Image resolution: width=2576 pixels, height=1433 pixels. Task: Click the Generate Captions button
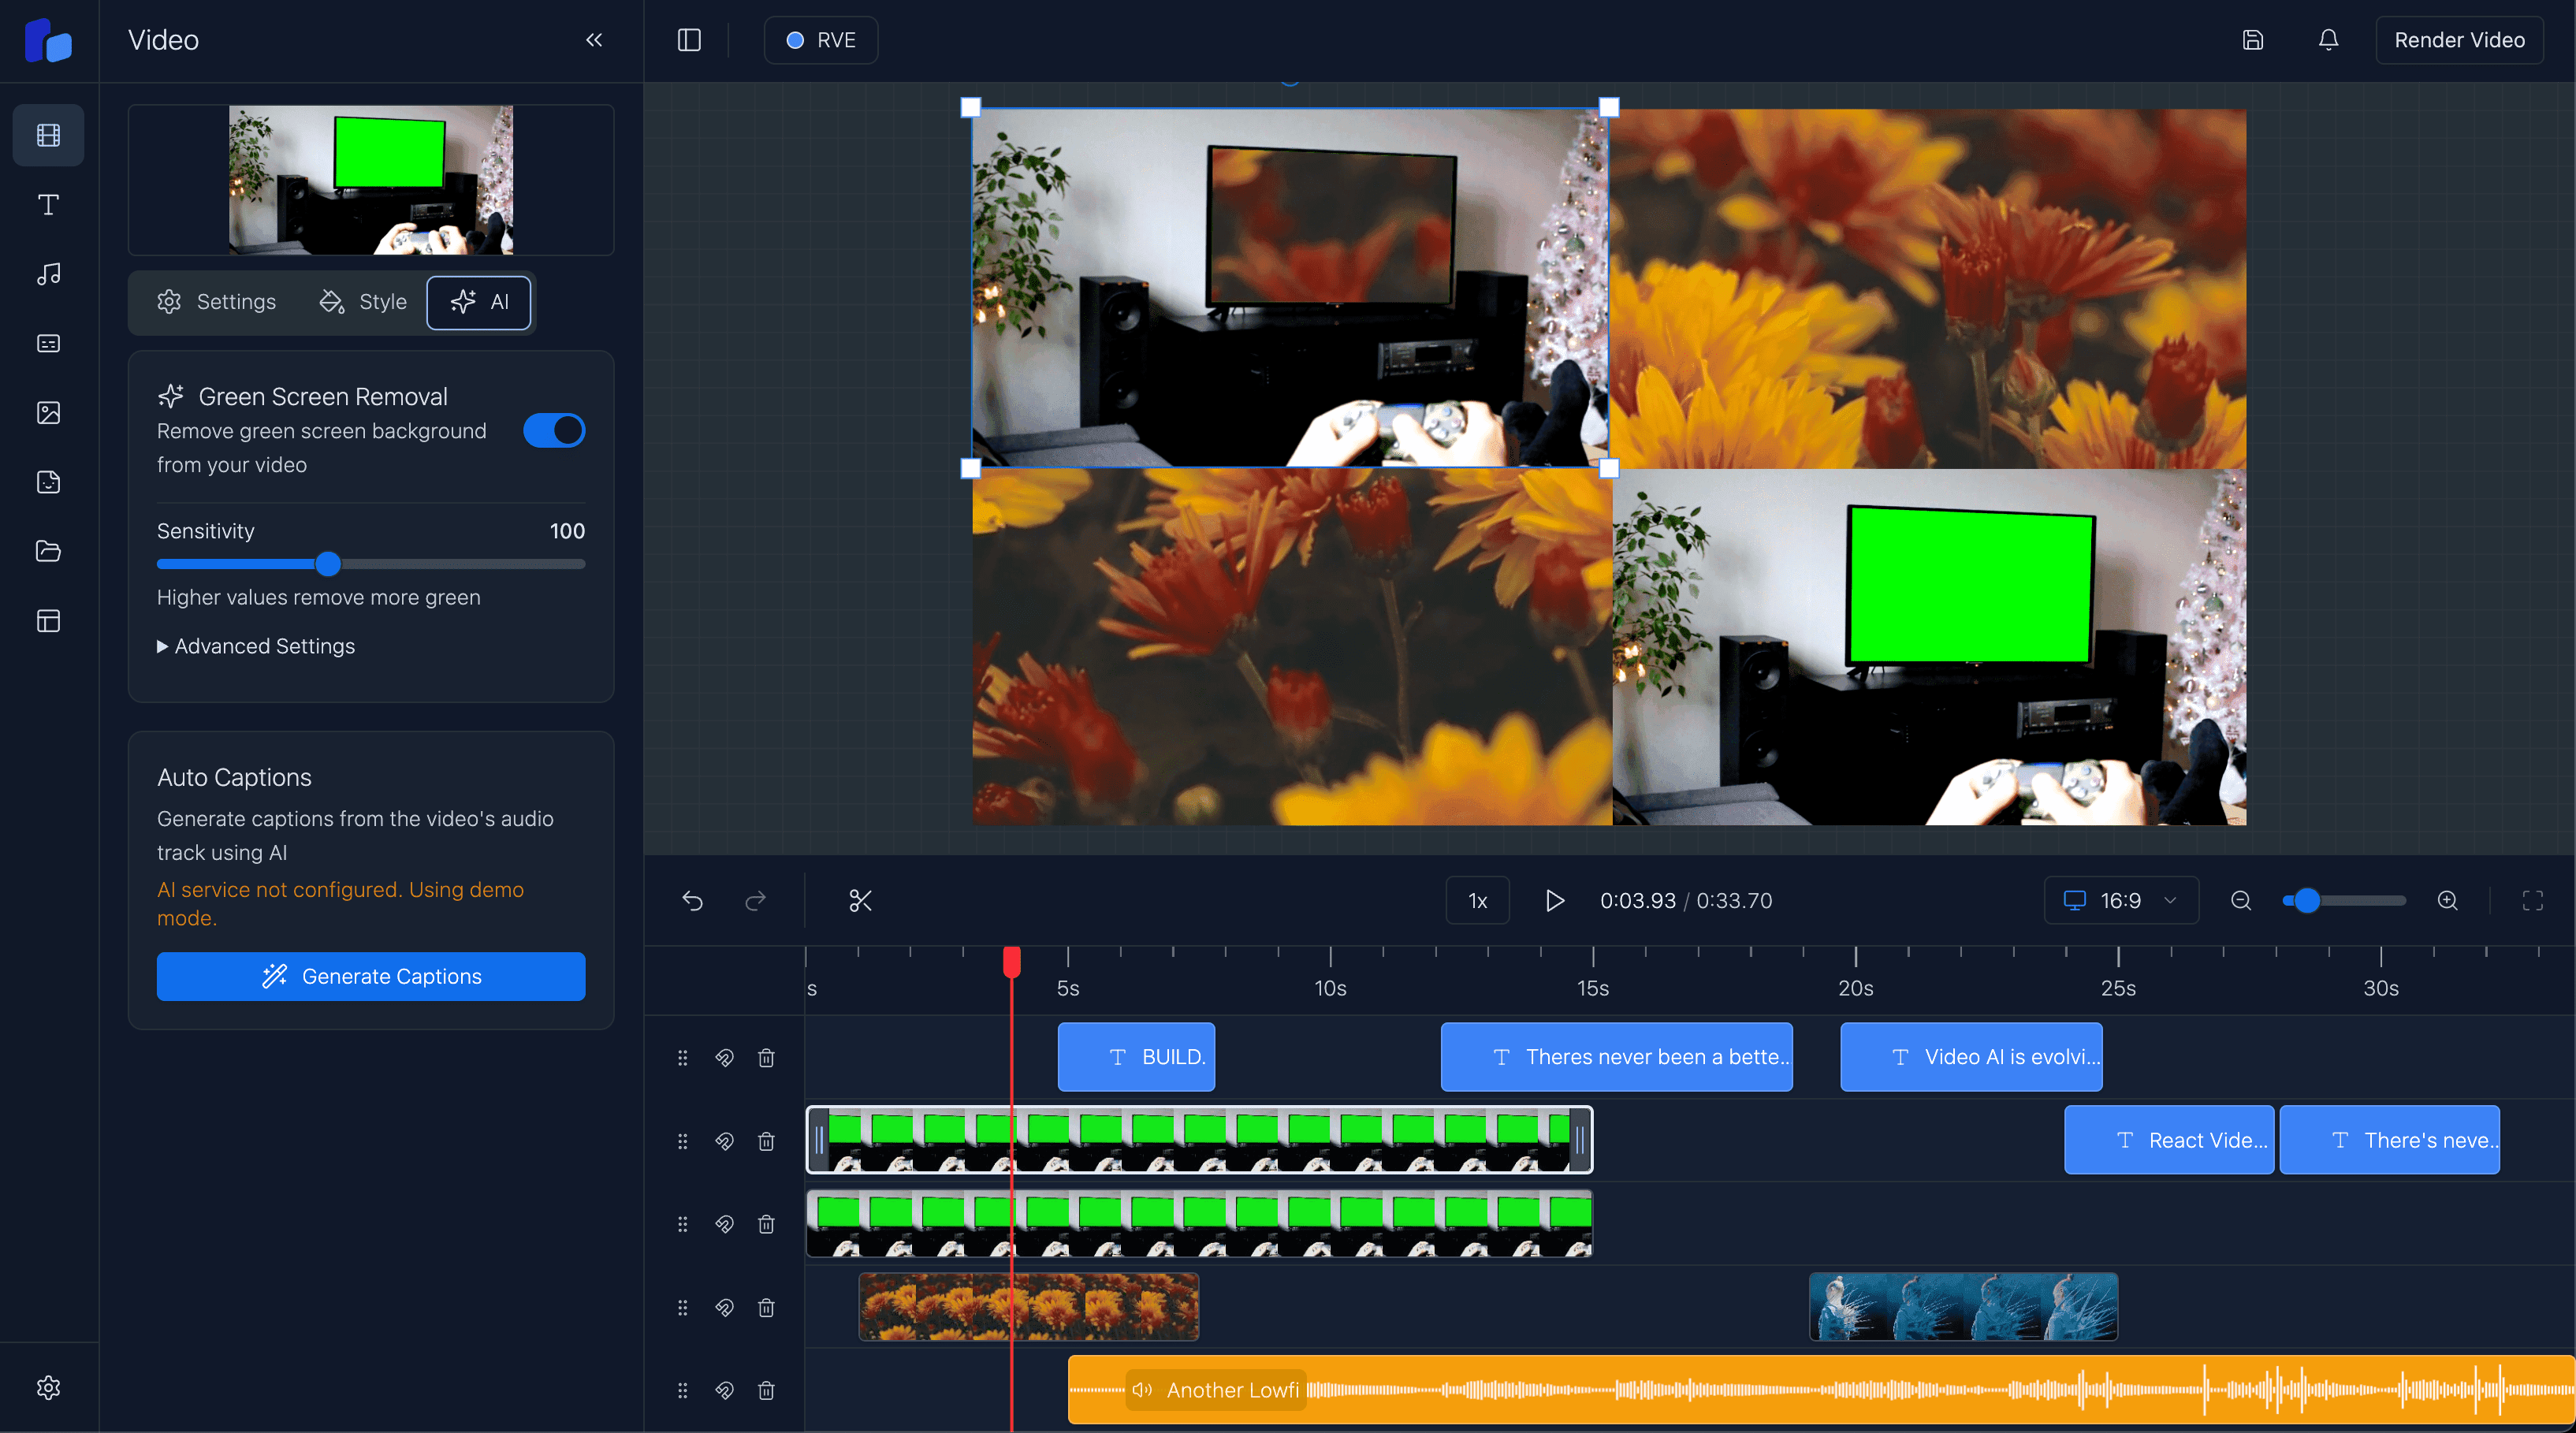tap(371, 976)
